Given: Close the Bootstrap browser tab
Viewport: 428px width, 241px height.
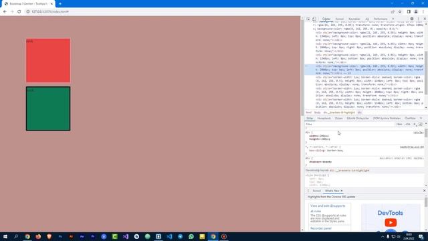Looking at the screenshot, I should [x=51, y=4].
